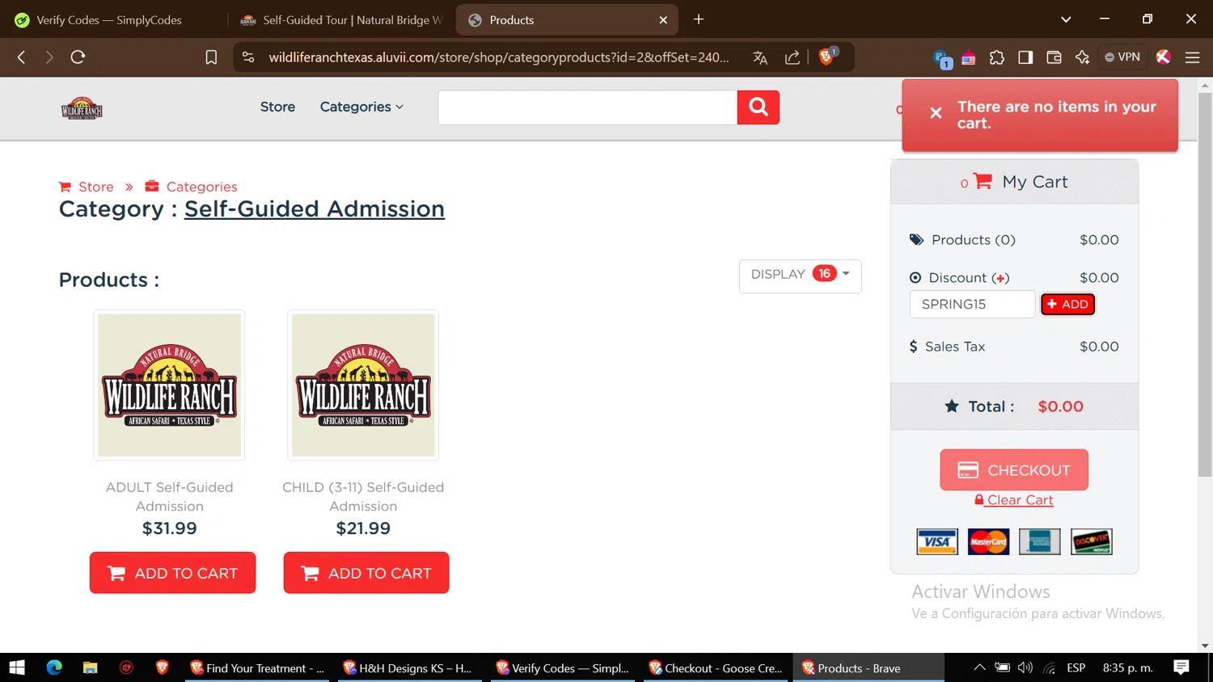Expand the Categories dropdown menu

pyautogui.click(x=361, y=107)
